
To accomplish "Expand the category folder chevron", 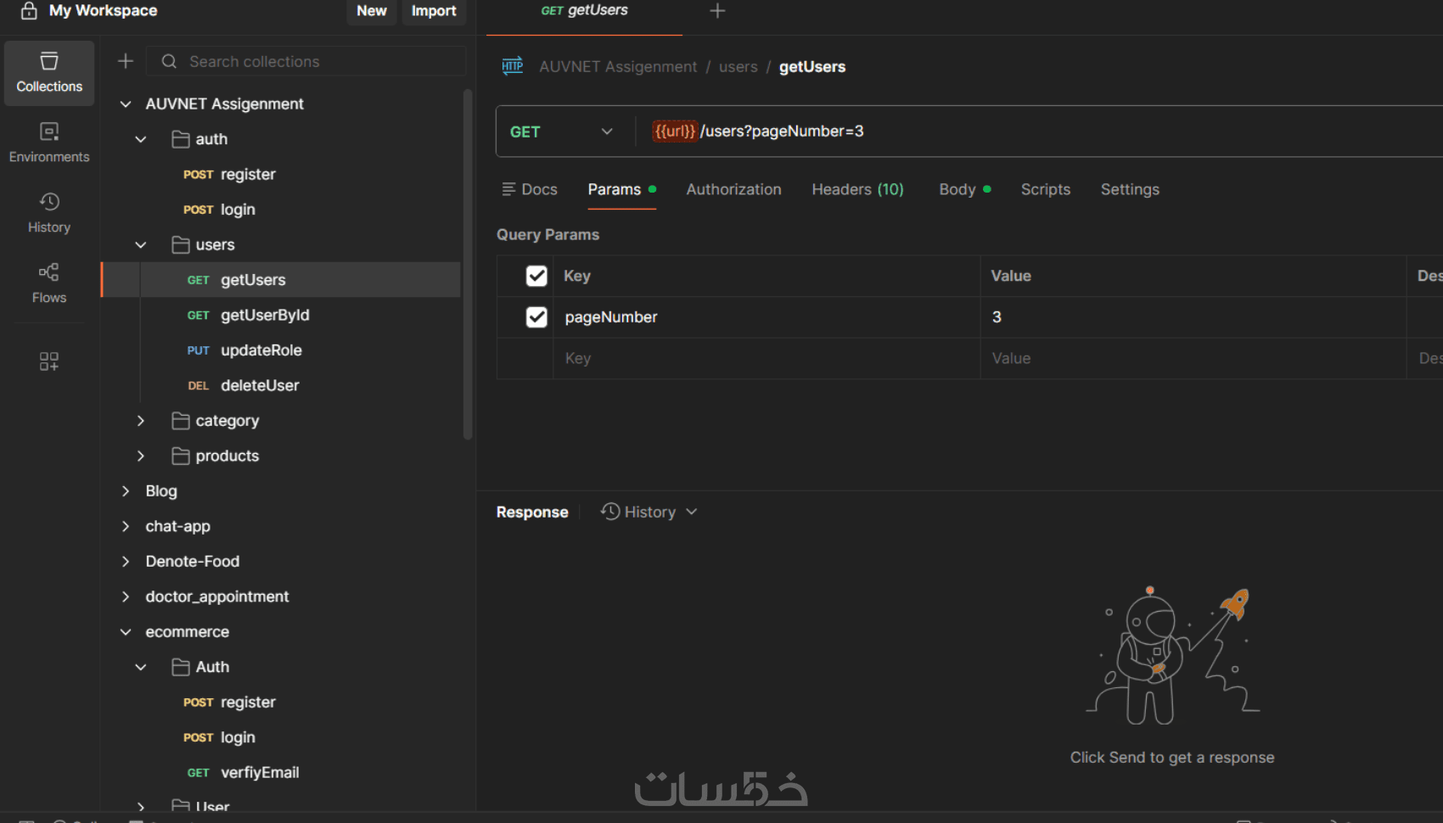I will point(141,421).
